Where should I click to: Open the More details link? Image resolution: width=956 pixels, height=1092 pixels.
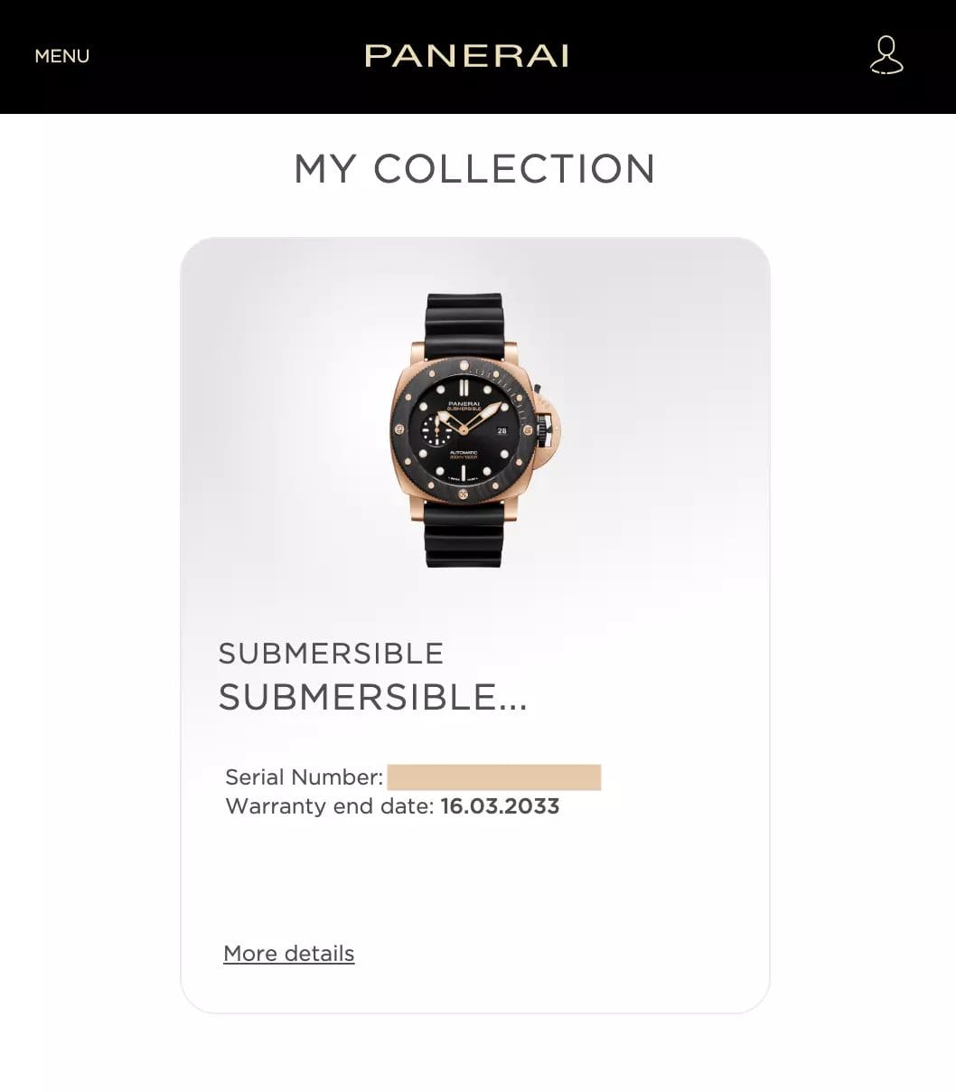pyautogui.click(x=288, y=954)
